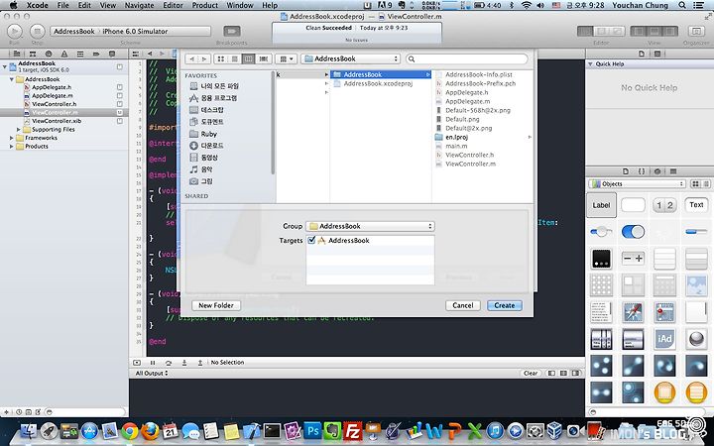The height and width of the screenshot is (446, 714).
Task: Select the Progress View object in library
Action: [x=696, y=232]
